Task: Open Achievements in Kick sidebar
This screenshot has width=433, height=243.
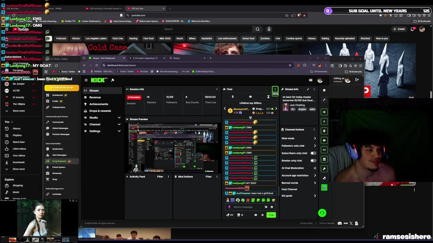Action: click(103, 104)
